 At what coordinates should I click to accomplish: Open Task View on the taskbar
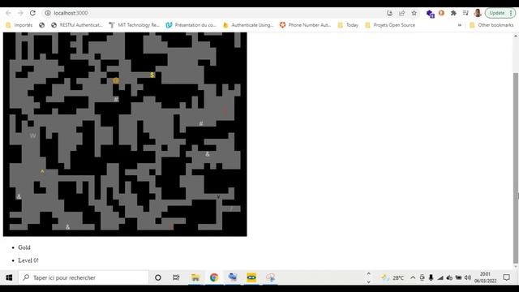tap(176, 277)
